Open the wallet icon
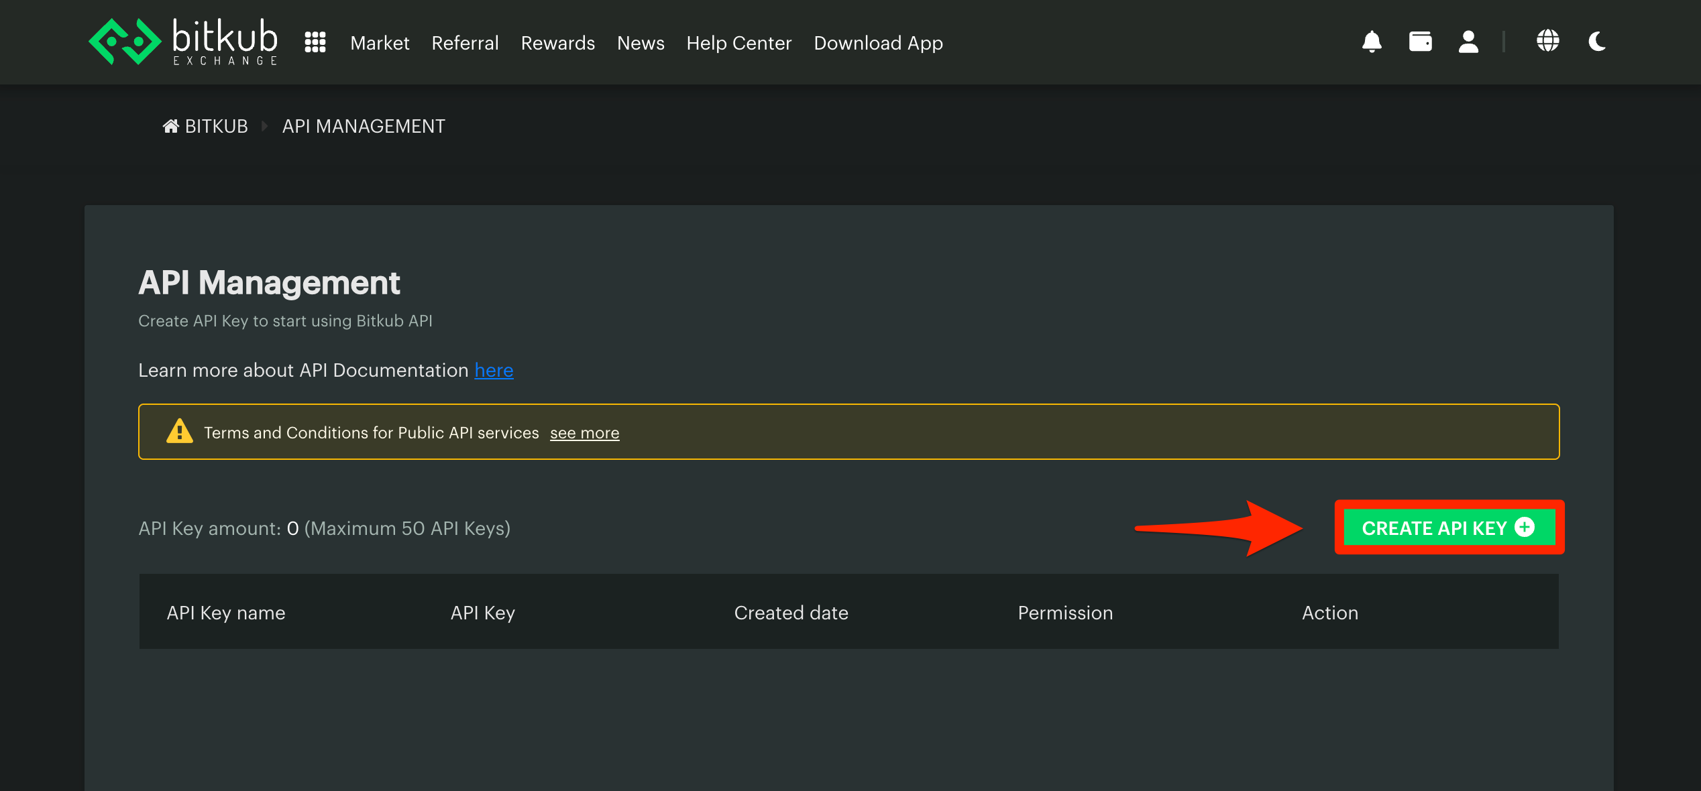This screenshot has height=791, width=1701. (x=1420, y=42)
